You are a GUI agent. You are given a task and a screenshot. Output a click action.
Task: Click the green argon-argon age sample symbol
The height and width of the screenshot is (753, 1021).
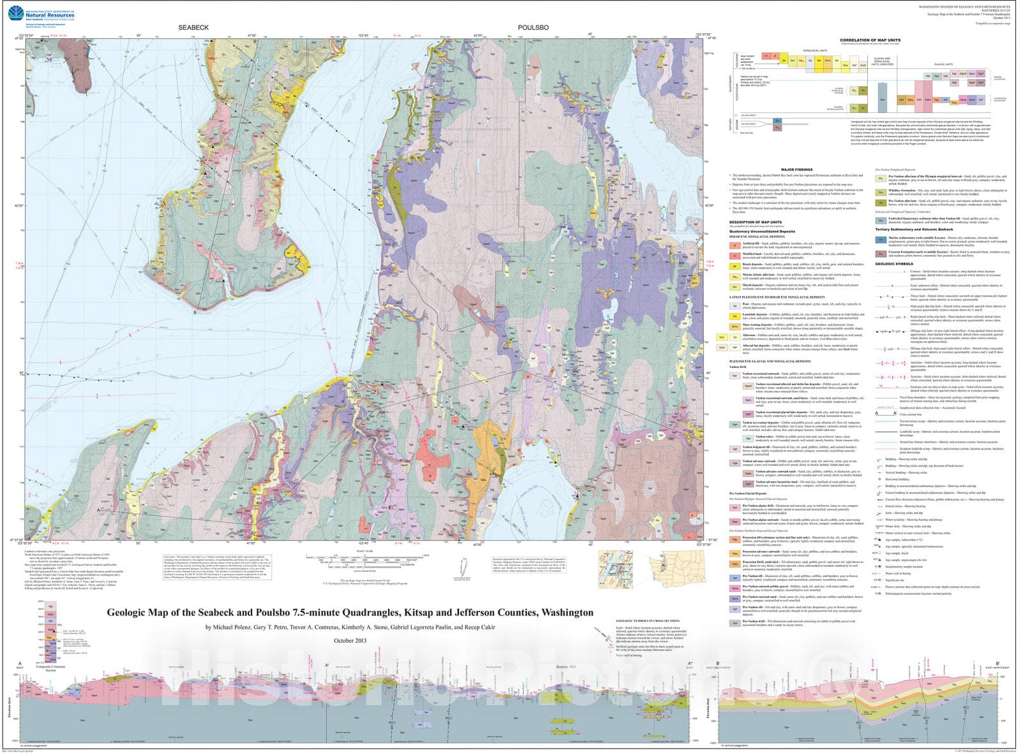878,560
